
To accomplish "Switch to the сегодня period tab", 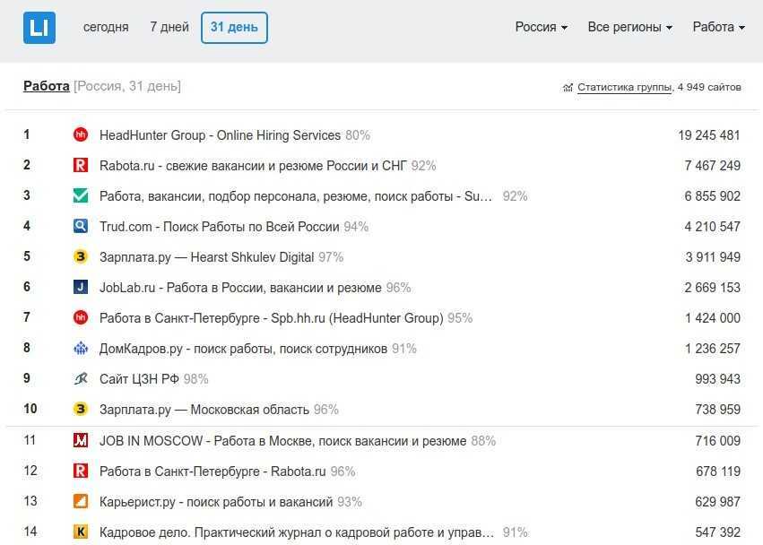I will [106, 27].
